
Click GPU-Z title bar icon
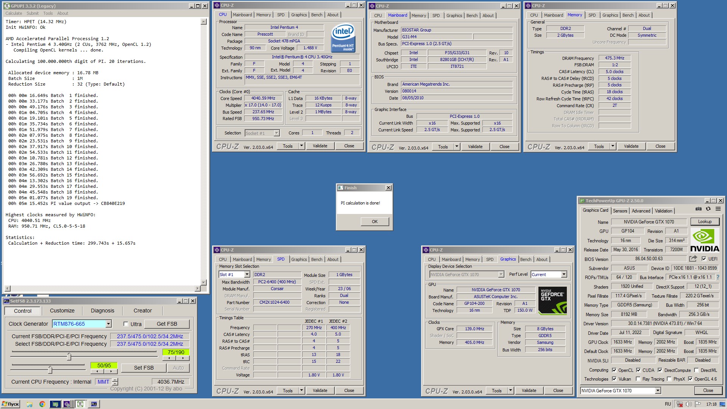pos(582,201)
